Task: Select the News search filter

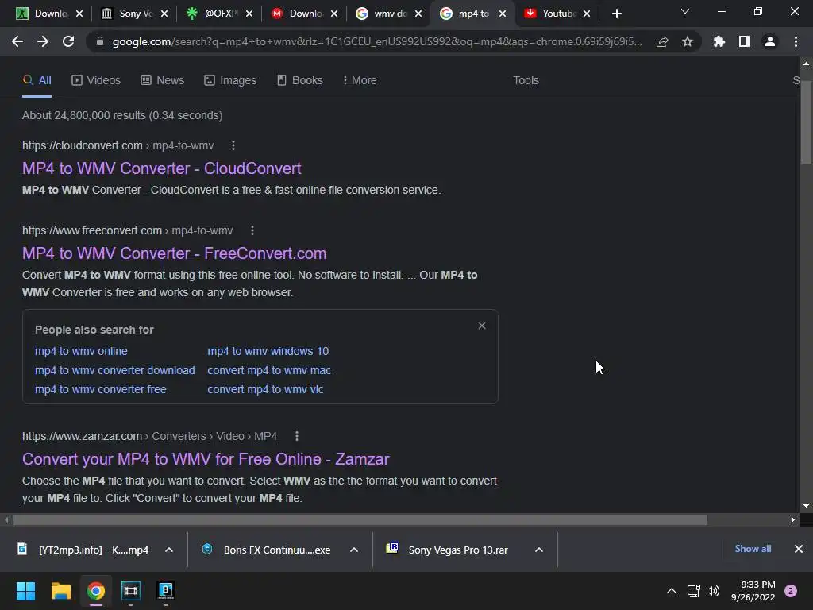Action: point(162,80)
